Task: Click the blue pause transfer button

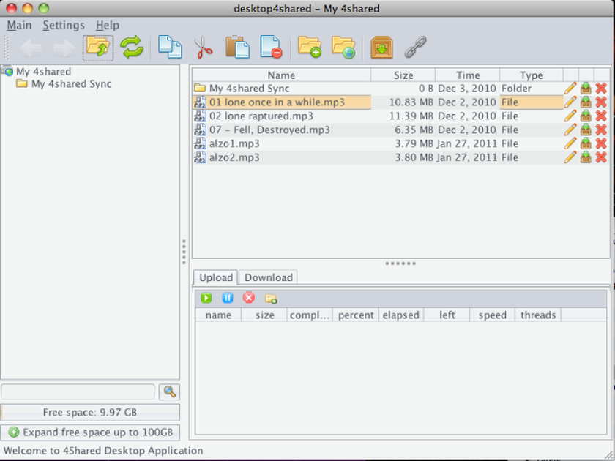Action: [x=228, y=298]
